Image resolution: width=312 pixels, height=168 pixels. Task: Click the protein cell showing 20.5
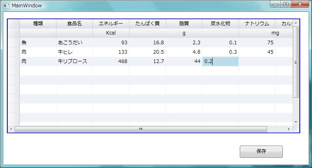pyautogui.click(x=147, y=52)
